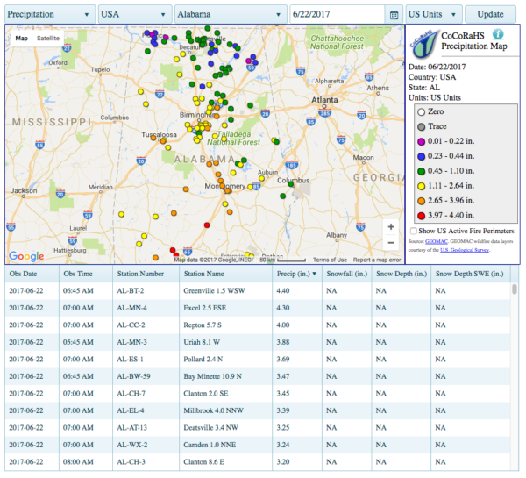Viewport: 526px width, 478px height.
Task: Click the yellow marker near Auburn
Action: pyautogui.click(x=261, y=178)
